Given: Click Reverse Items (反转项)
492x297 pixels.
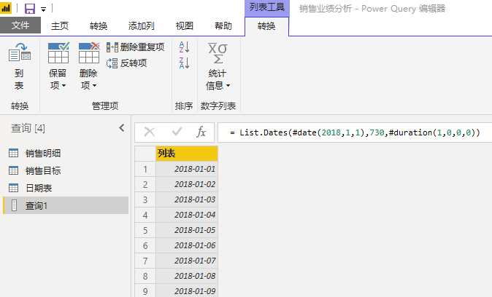Looking at the screenshot, I should click(x=127, y=63).
